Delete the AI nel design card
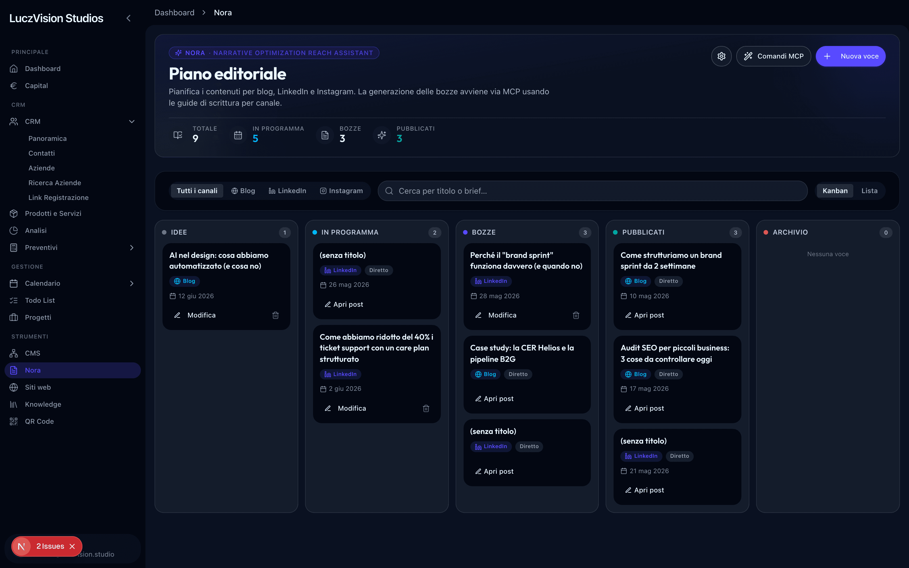Screen dimensions: 909x568 tap(275, 315)
